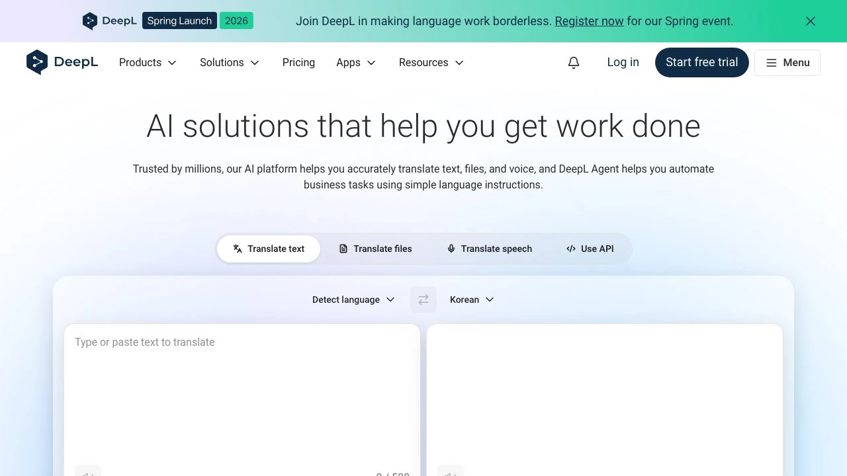The image size is (847, 476).
Task: Open the hamburger Menu button
Action: coord(787,62)
